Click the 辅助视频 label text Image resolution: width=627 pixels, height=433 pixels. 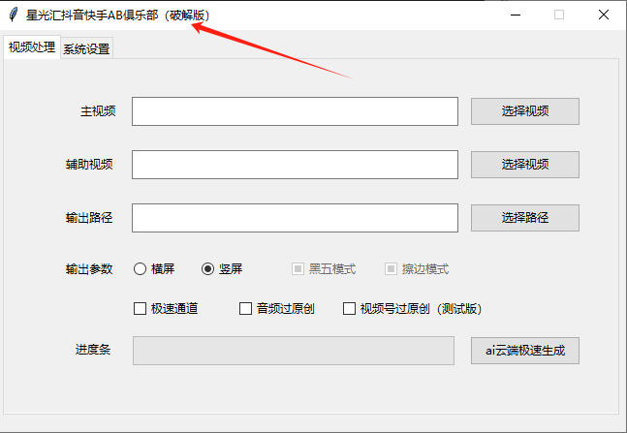click(89, 165)
